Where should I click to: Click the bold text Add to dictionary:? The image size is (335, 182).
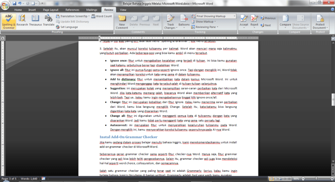(x=123, y=79)
